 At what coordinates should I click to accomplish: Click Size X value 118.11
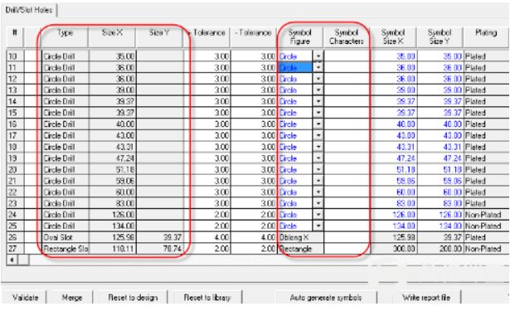click(x=113, y=249)
